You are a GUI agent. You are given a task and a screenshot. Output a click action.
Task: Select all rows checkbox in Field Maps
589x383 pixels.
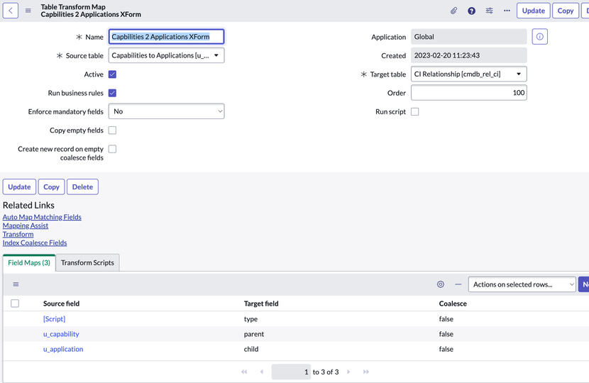[15, 304]
